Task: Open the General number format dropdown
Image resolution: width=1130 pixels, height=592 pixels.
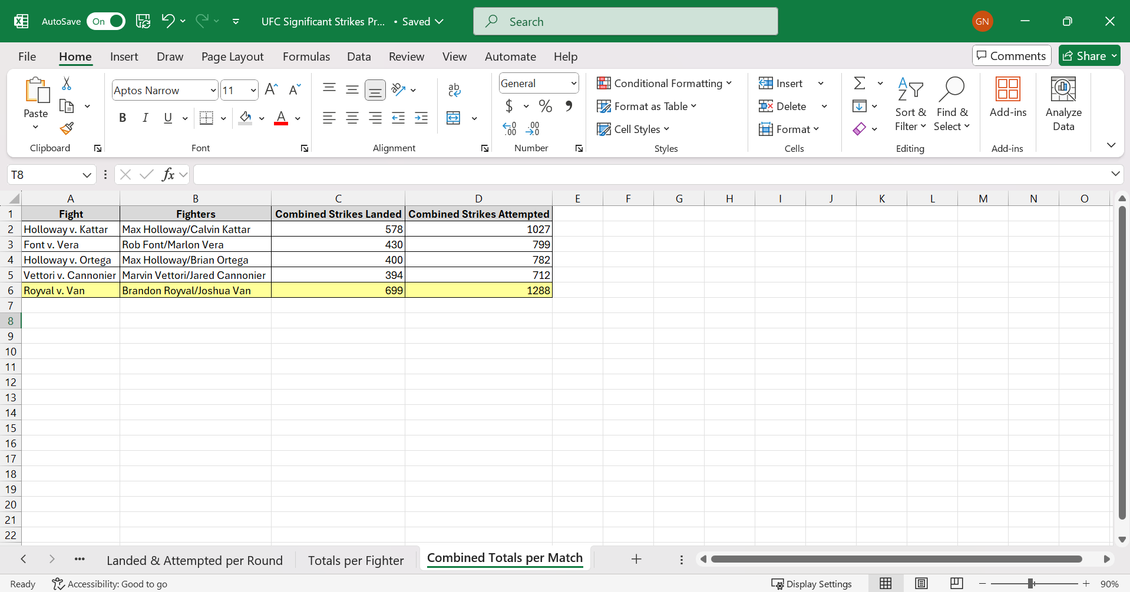Action: coord(573,83)
